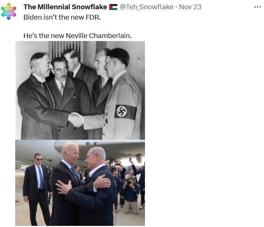Open the rainbow snowflake profile avatar
This screenshot has width=264, height=227.
(x=9, y=11)
